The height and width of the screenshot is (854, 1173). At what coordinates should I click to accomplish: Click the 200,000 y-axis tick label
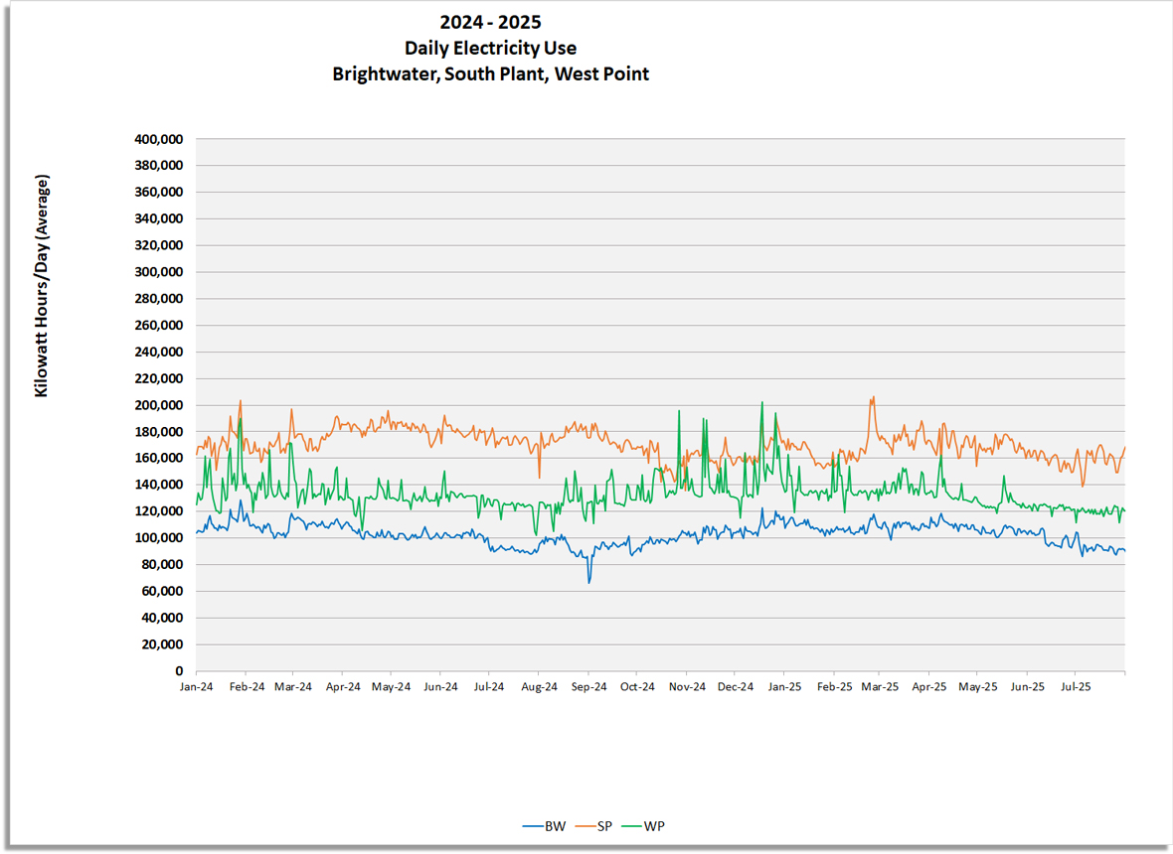point(157,405)
